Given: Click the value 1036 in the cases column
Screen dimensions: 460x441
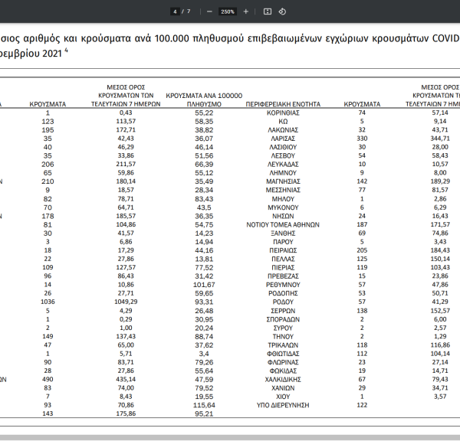Looking at the screenshot, I should tap(48, 302).
